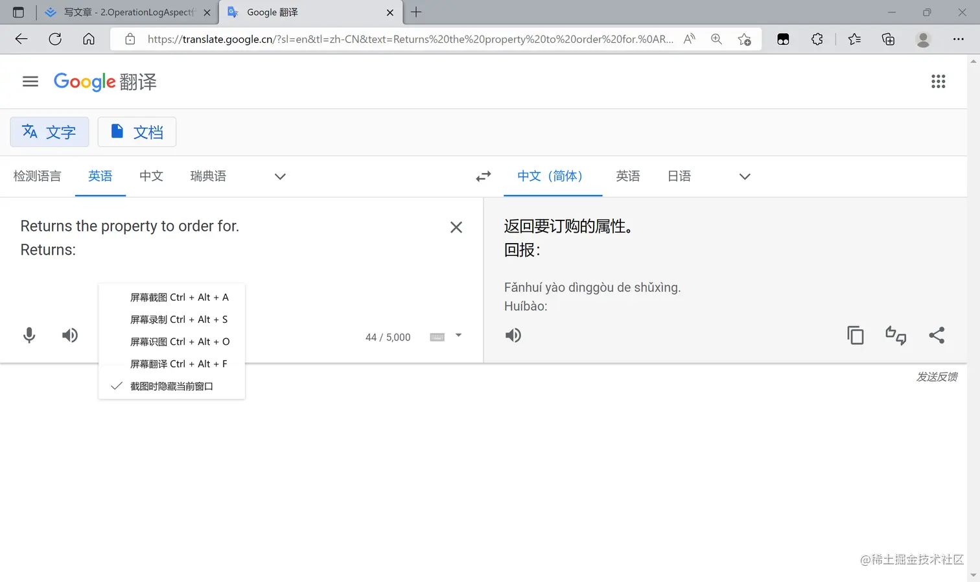This screenshot has height=582, width=980.
Task: Open read aloud in address bar
Action: [x=689, y=39]
